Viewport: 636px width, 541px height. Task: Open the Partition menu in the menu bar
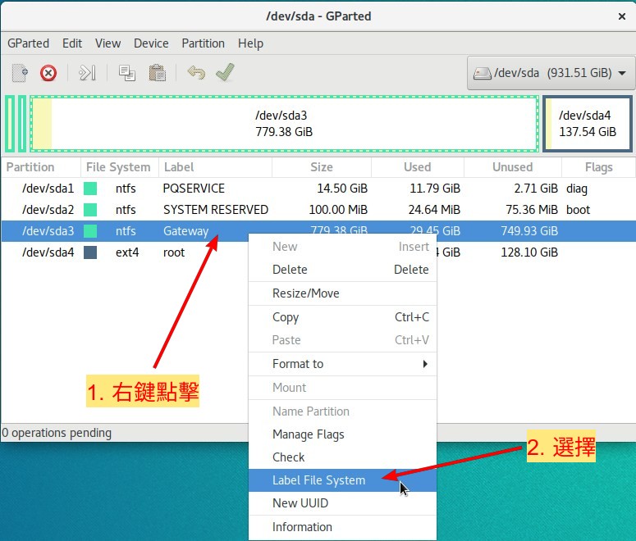[203, 43]
